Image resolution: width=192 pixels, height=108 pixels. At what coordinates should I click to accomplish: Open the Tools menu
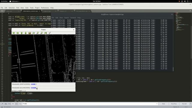[32, 8]
